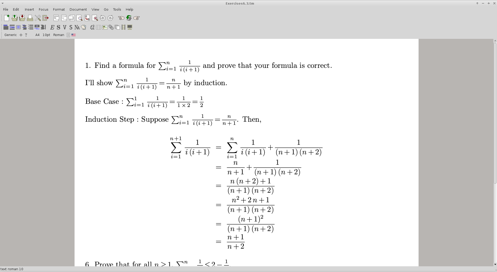Open the View menu
Viewport: 497px width, 272px height.
(x=95, y=9)
